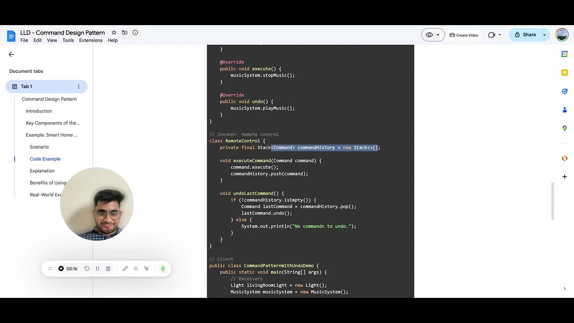574x323 pixels.
Task: Select the recorder pen drawing tool
Action: (125, 269)
